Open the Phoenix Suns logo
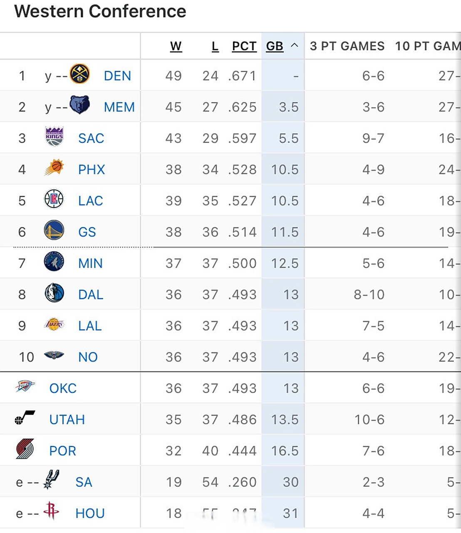 point(54,168)
